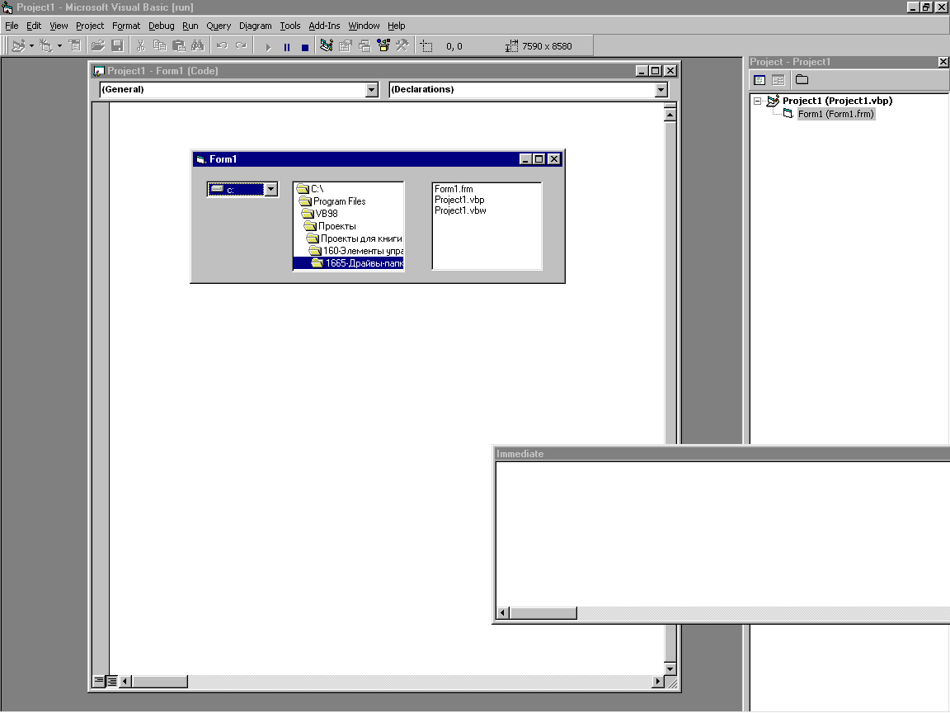
Task: Select the Проекты folder
Action: coord(349,226)
